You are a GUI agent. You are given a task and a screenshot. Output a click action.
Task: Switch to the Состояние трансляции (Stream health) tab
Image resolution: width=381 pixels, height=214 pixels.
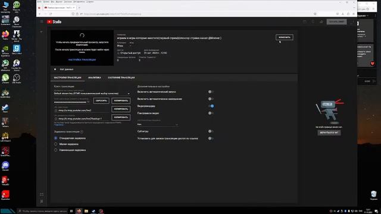pyautogui.click(x=121, y=78)
